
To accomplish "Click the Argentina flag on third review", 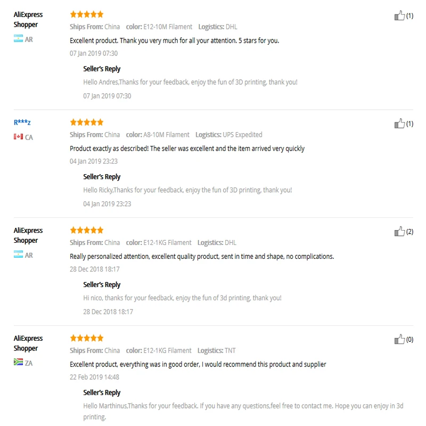I will pyautogui.click(x=18, y=254).
